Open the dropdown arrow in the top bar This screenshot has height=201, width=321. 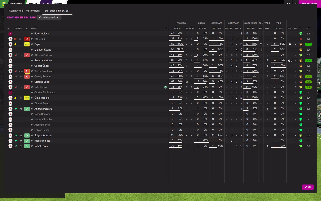[296, 4]
